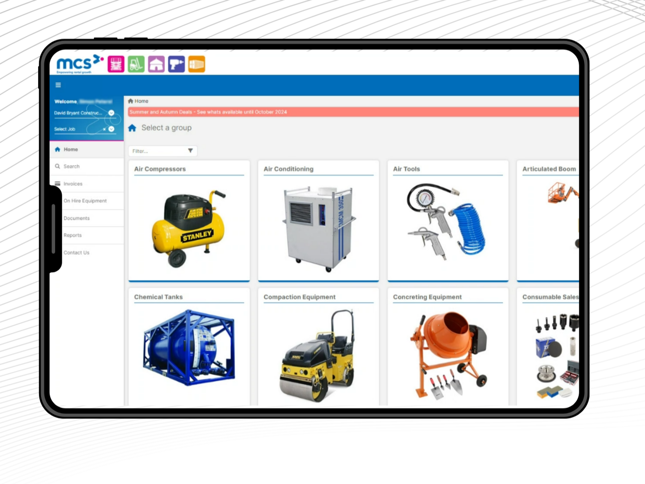Click the Search magnifier icon in sidebar

tap(58, 166)
